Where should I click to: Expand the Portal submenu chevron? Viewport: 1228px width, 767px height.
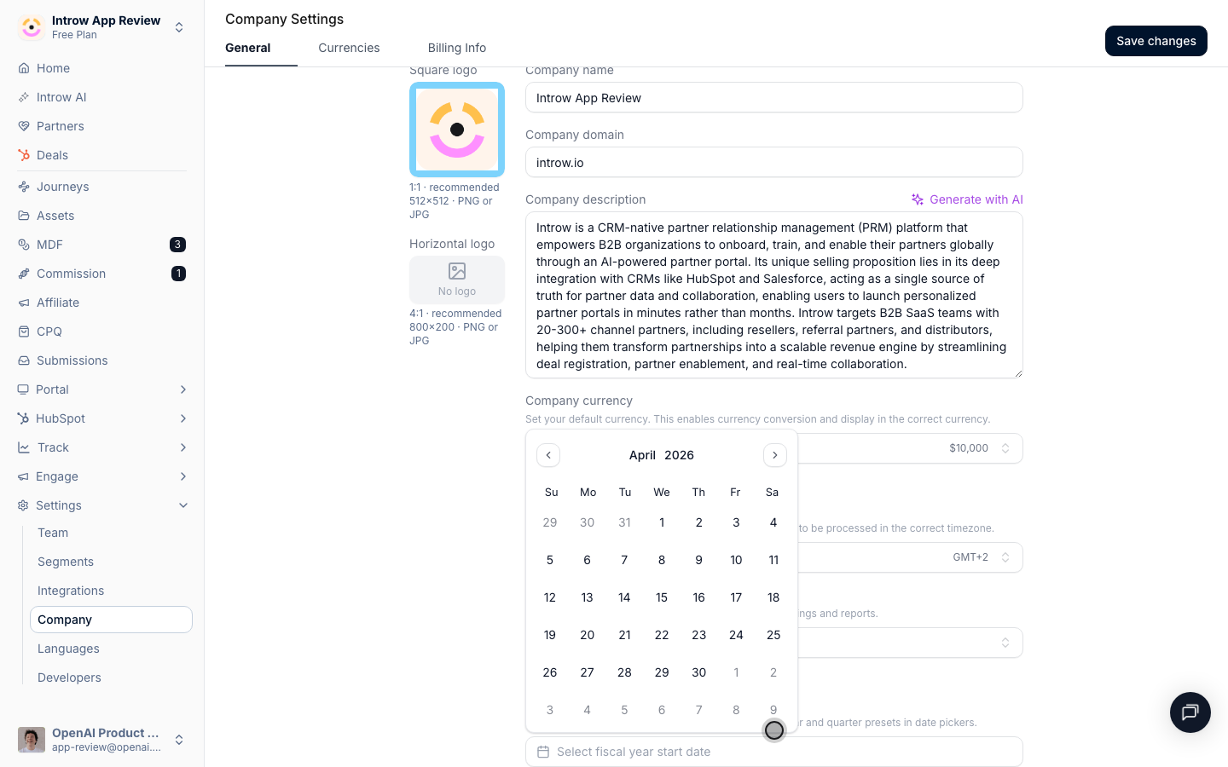182,389
